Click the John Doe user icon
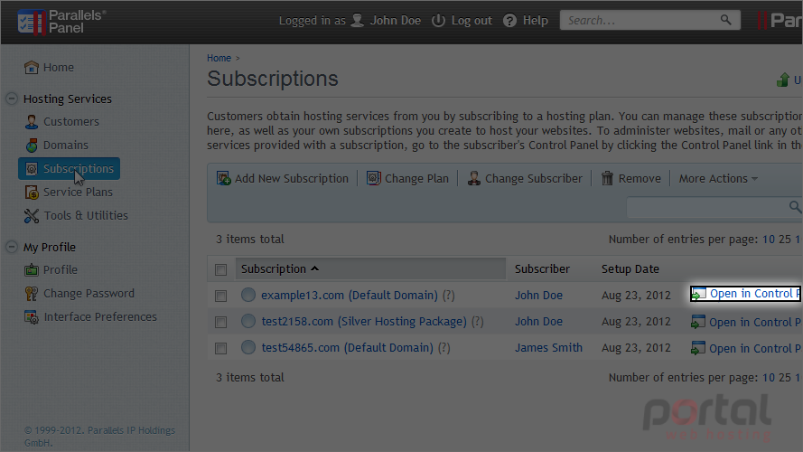This screenshot has height=452, width=803. [358, 21]
